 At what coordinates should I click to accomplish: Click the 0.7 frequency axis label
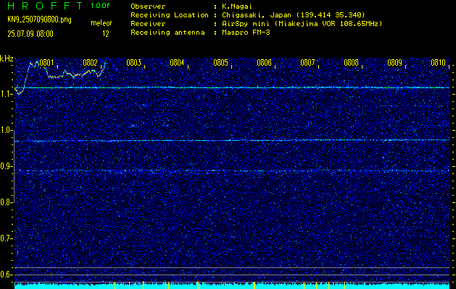(x=6, y=238)
